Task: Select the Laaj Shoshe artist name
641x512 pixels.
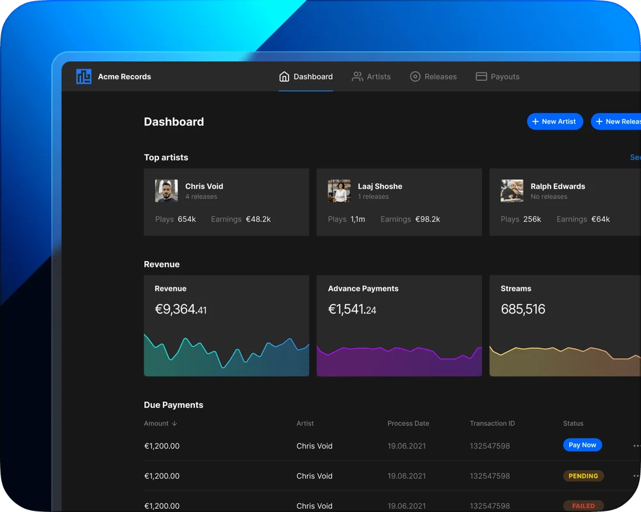Action: coord(379,186)
